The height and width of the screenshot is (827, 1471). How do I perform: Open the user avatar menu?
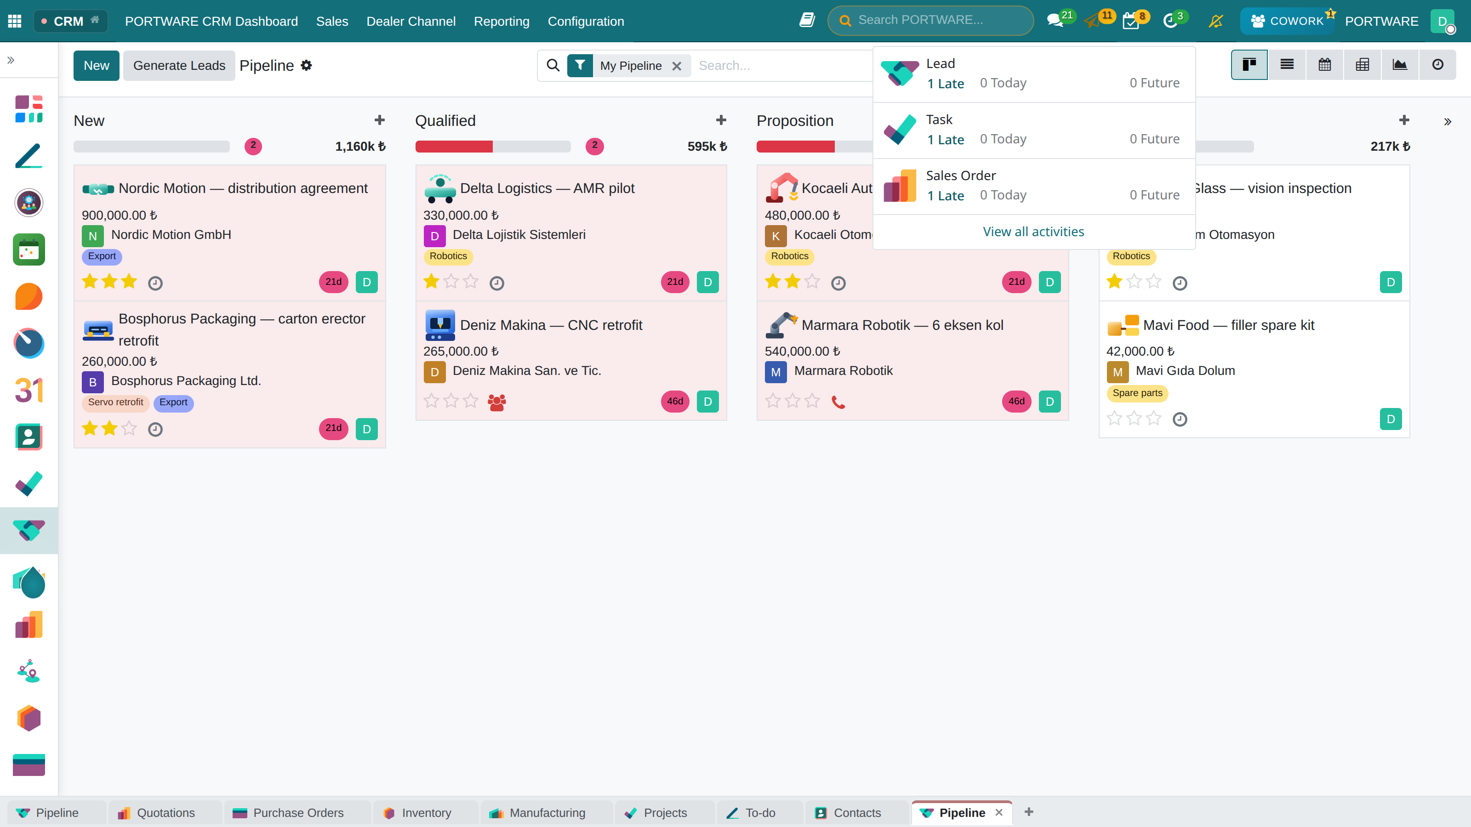[1442, 21]
